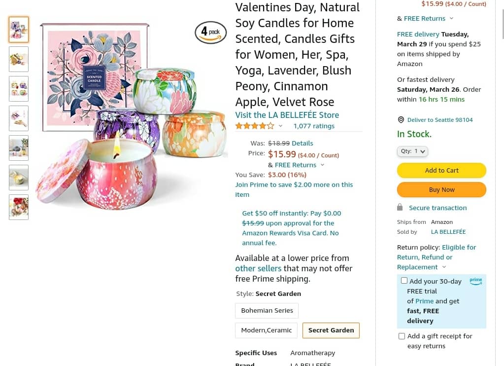This screenshot has width=504, height=366.
Task: Click the orange Buy Now button
Action: [x=441, y=189]
